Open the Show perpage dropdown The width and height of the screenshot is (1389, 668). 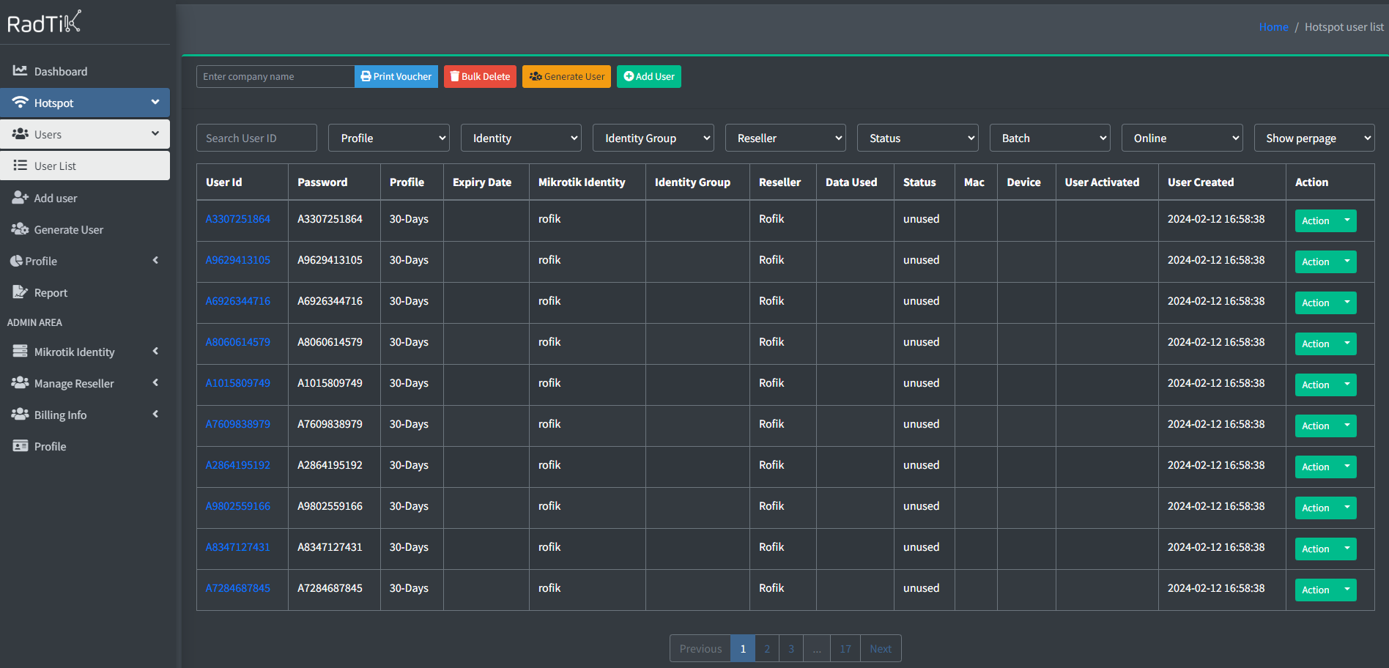pyautogui.click(x=1314, y=138)
